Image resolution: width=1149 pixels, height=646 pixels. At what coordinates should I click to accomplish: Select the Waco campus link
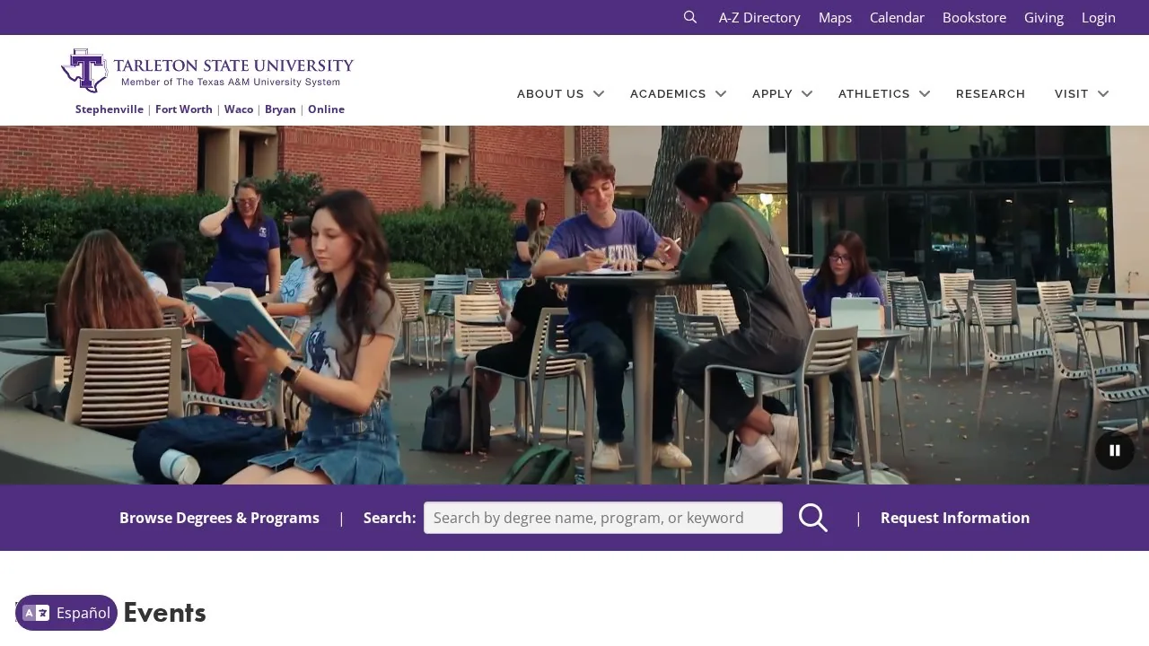coord(239,109)
